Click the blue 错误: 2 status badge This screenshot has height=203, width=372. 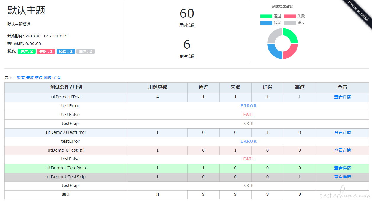click(66, 51)
